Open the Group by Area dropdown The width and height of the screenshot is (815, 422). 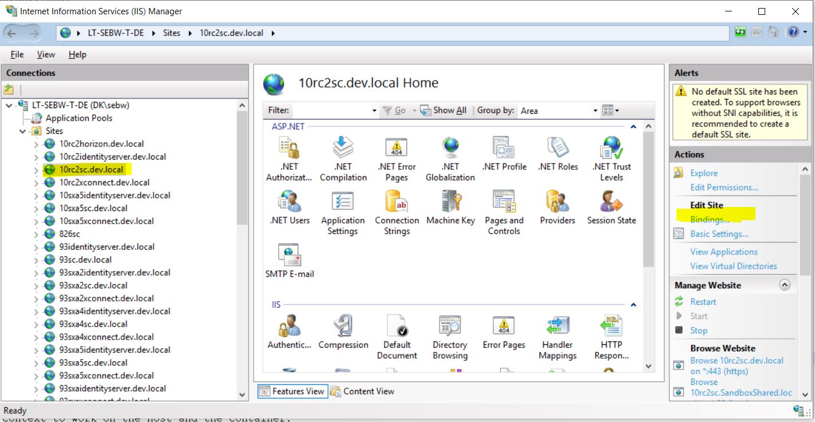[595, 110]
